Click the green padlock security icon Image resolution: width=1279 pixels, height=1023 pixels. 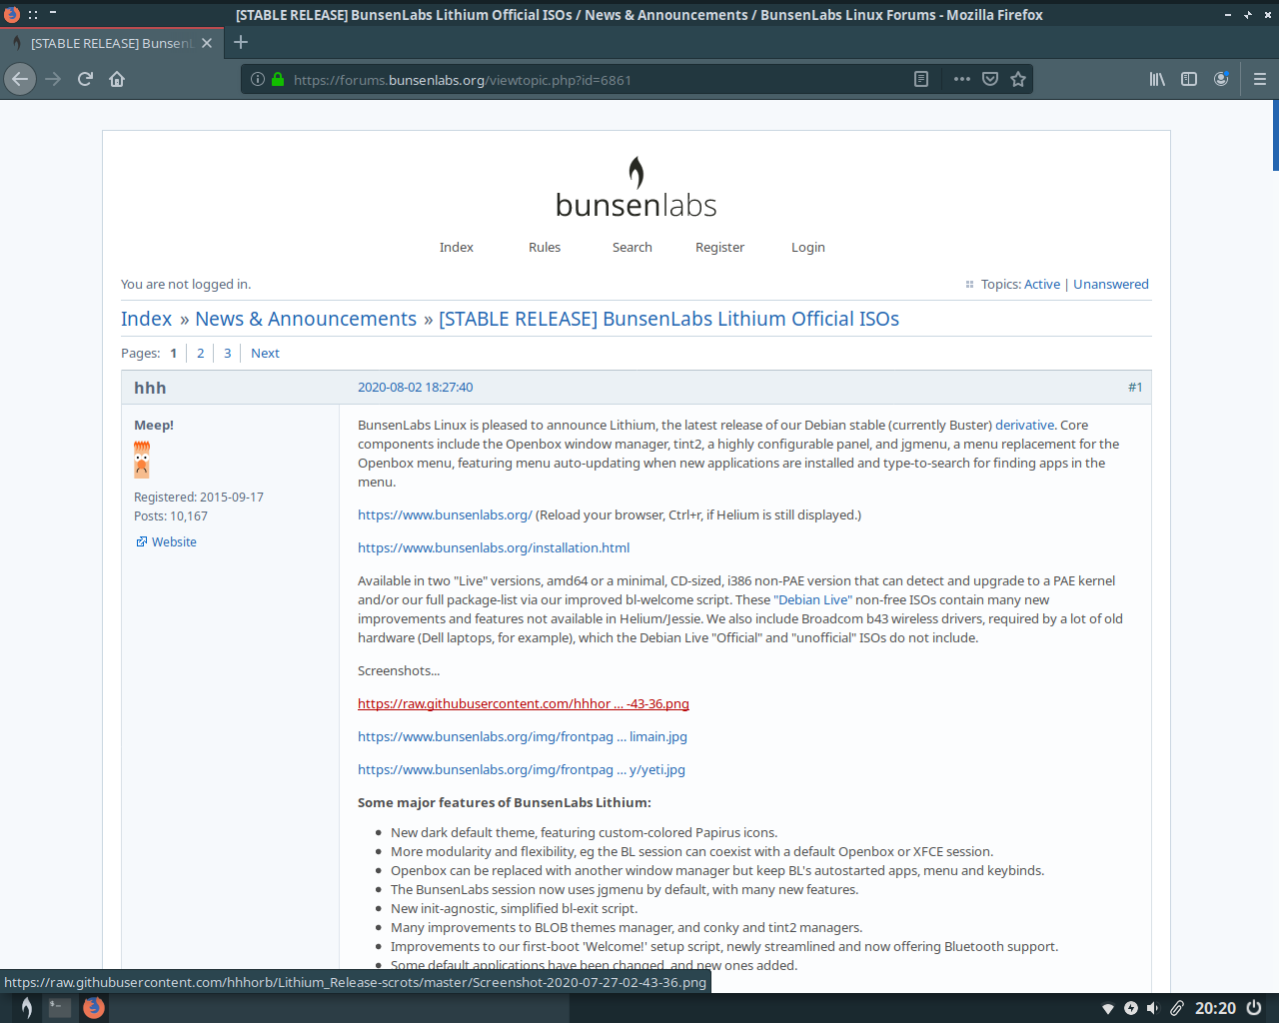click(278, 79)
